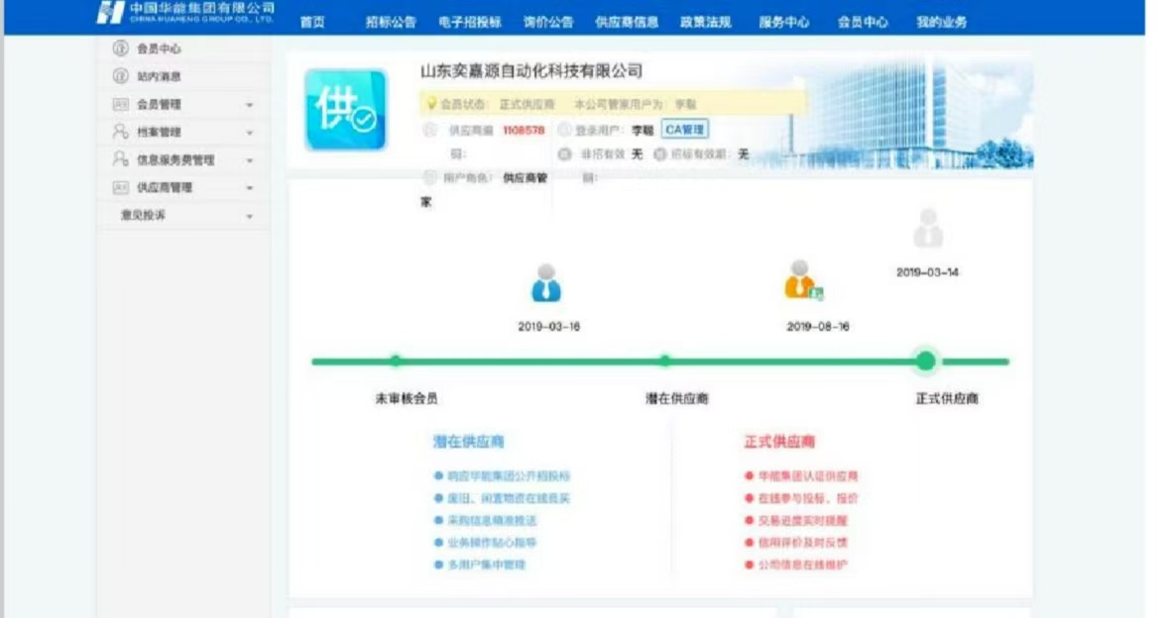Image resolution: width=1170 pixels, height=618 pixels.
Task: Click the lightbulb icon beside 会员状态
Action: (431, 103)
